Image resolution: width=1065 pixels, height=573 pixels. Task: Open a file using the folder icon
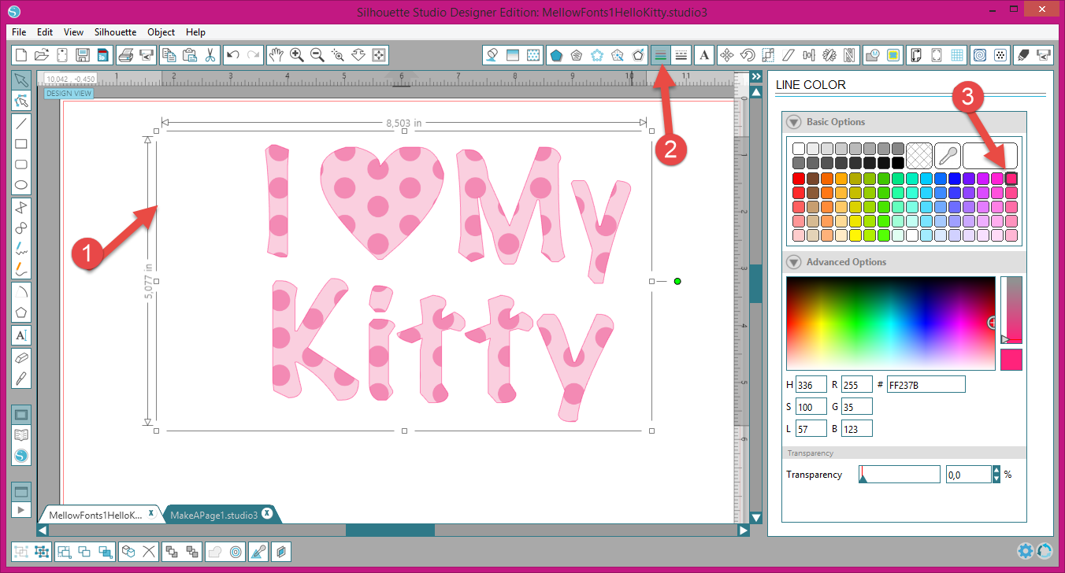coord(42,55)
